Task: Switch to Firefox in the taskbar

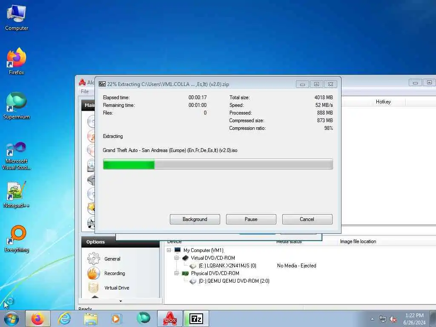Action: coord(38,318)
